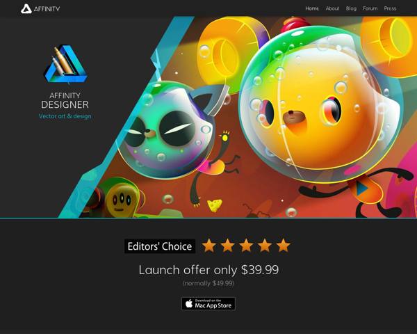Go to the About page

[332, 8]
